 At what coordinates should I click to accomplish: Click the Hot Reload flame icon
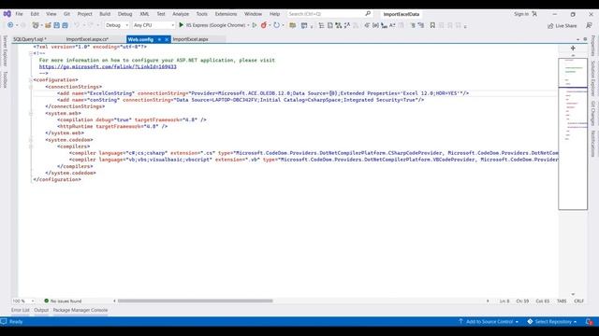(x=264, y=25)
